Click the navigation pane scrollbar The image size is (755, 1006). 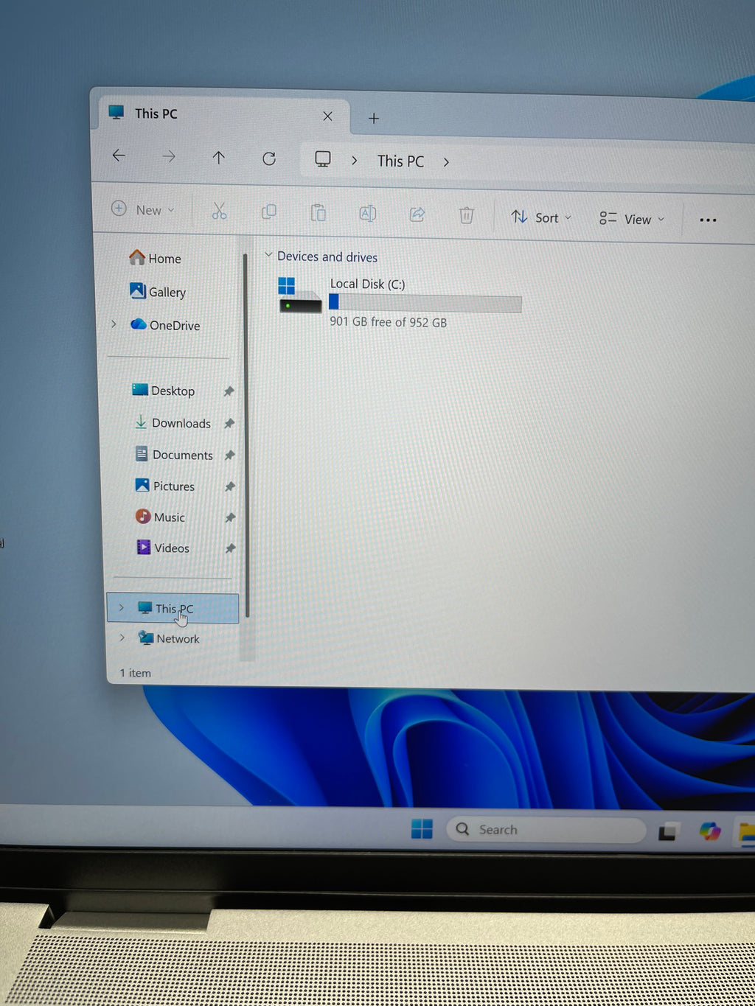(246, 435)
